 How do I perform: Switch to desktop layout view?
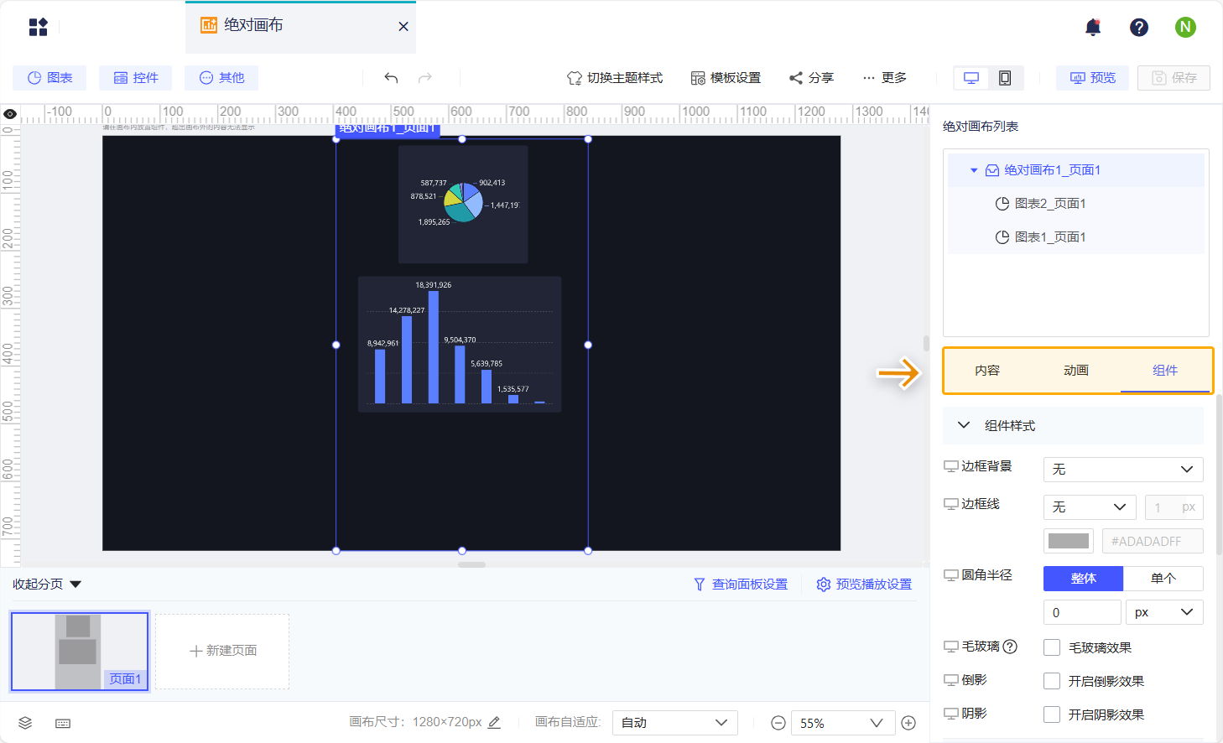coord(971,78)
